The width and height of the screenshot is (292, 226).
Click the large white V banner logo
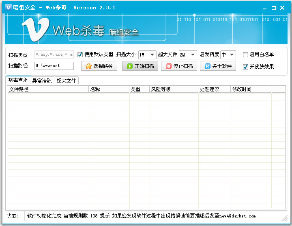36,29
